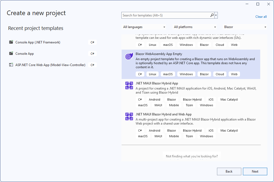274x182 pixels.
Task: Click the Console App template icon
Action: [x=11, y=53]
